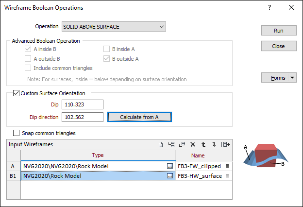Open name list icon for FB3-FW_clipped
Image resolution: width=303 pixels, height=207 pixels.
pyautogui.click(x=227, y=166)
